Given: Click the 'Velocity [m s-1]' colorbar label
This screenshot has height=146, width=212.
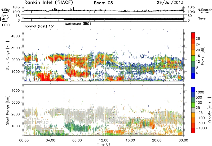Looking at the screenshot, I should [209, 110].
